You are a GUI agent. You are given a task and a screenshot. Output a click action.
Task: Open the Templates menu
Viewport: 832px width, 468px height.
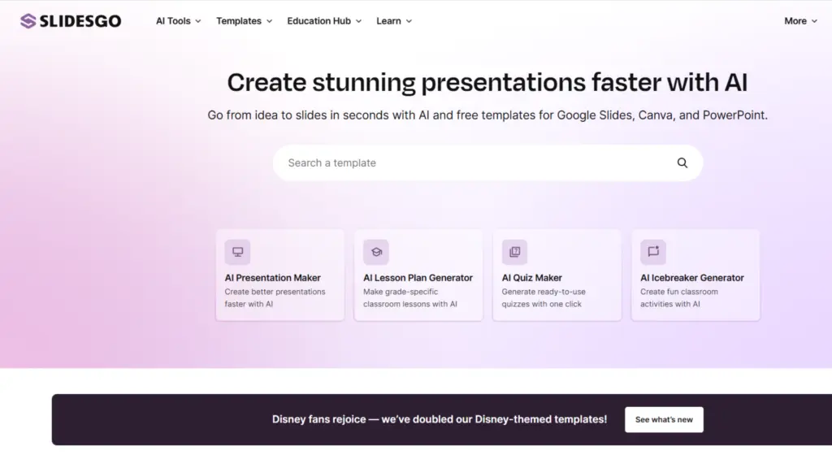pos(244,21)
